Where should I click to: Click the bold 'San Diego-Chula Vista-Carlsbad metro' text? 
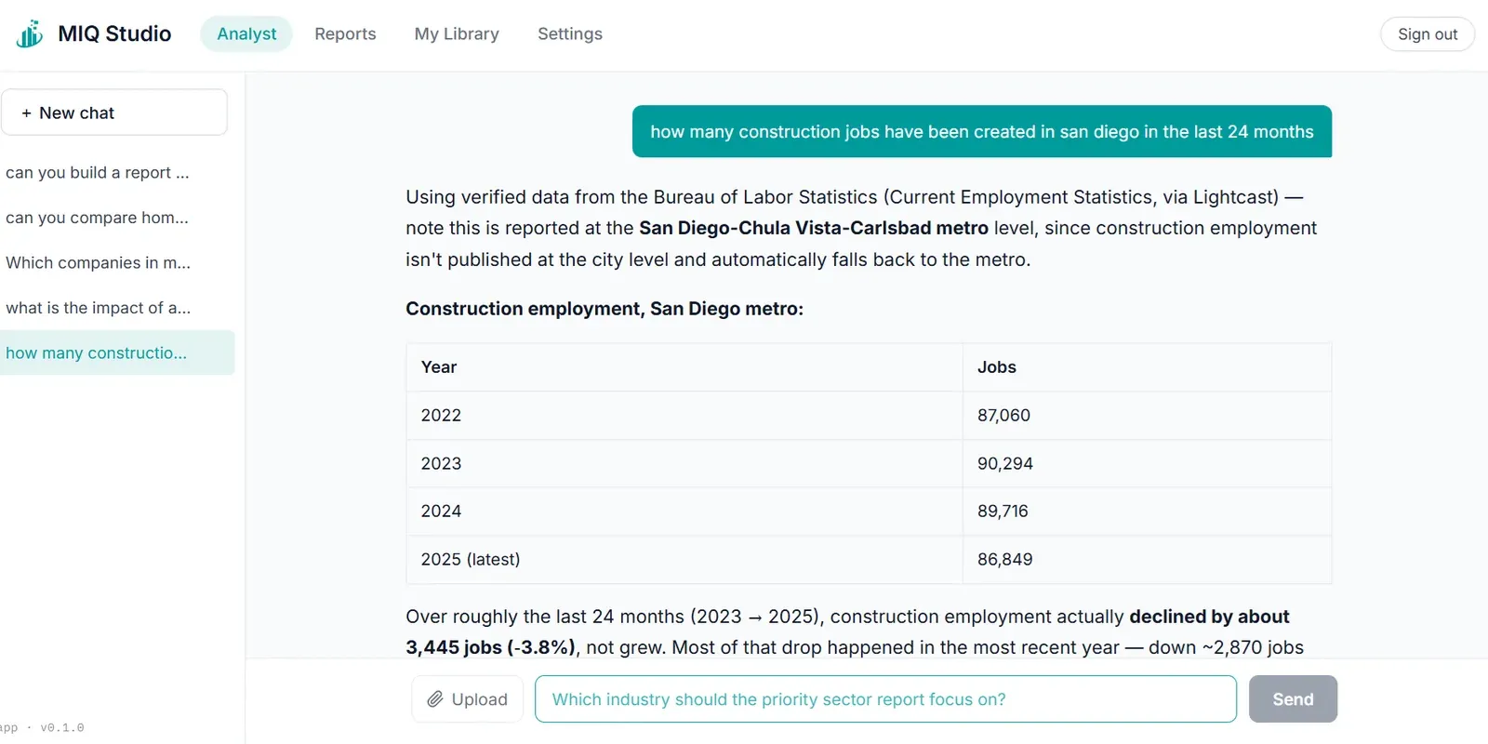[814, 228]
